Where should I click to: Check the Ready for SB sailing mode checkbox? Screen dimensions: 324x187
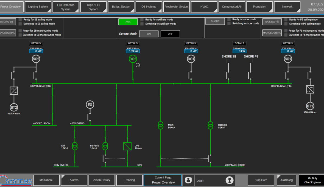click(19, 19)
